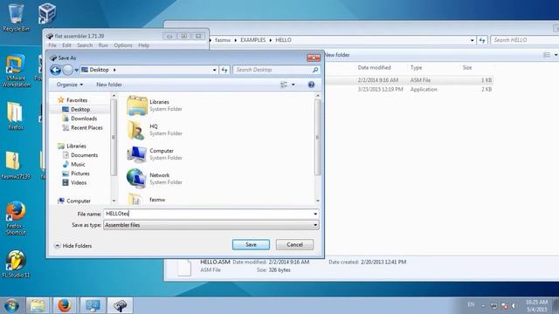Open the Save as type combo box

211,225
